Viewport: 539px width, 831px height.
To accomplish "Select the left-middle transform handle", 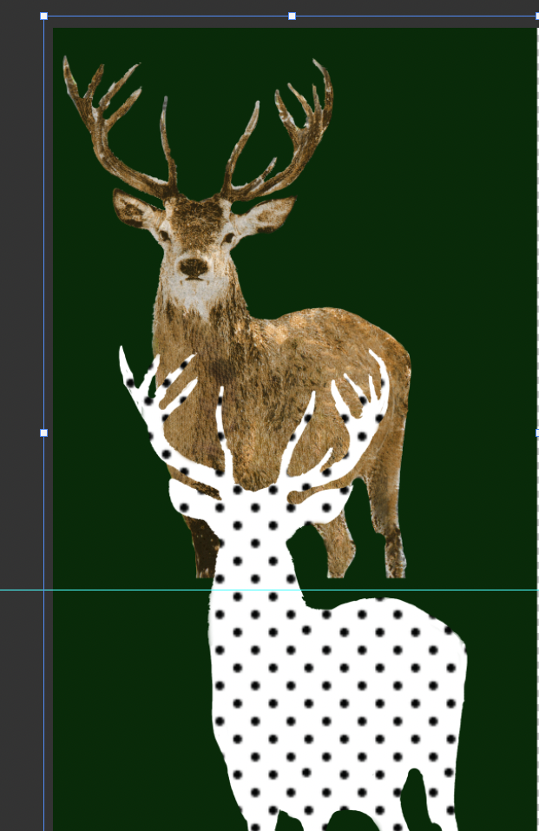I will [44, 433].
